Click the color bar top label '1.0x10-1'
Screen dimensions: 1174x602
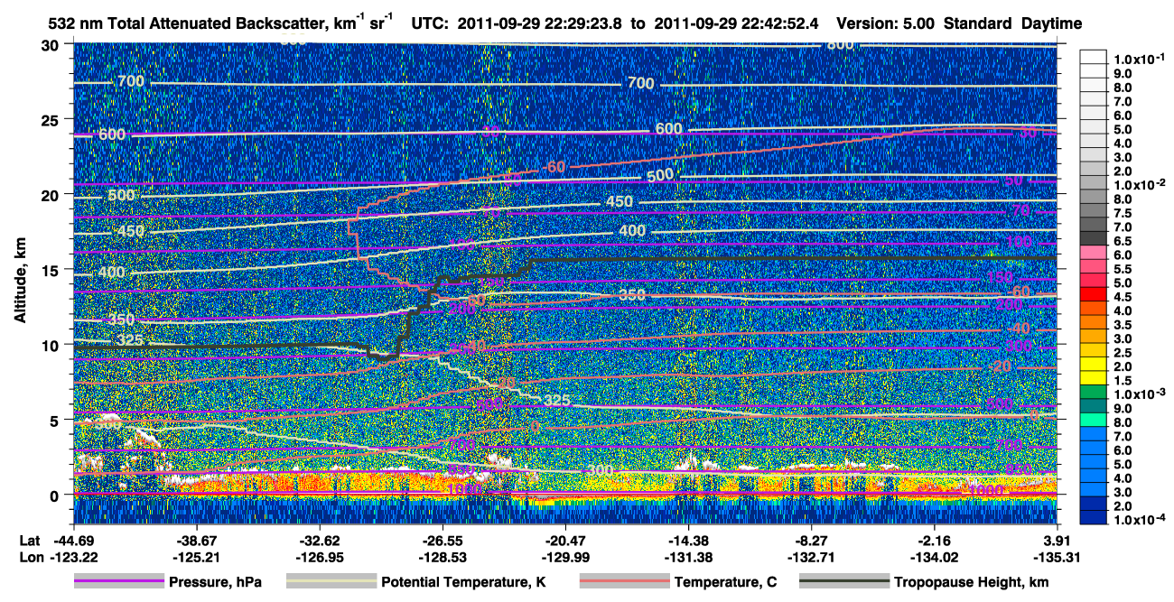coord(1140,58)
